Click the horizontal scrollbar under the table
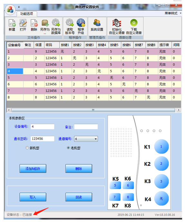The height and width of the screenshot is (223, 185). (93, 110)
